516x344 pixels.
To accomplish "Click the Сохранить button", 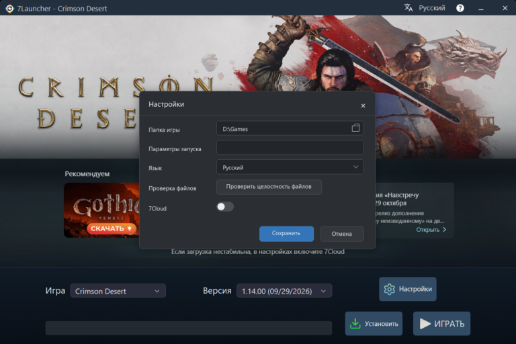I will tap(286, 234).
